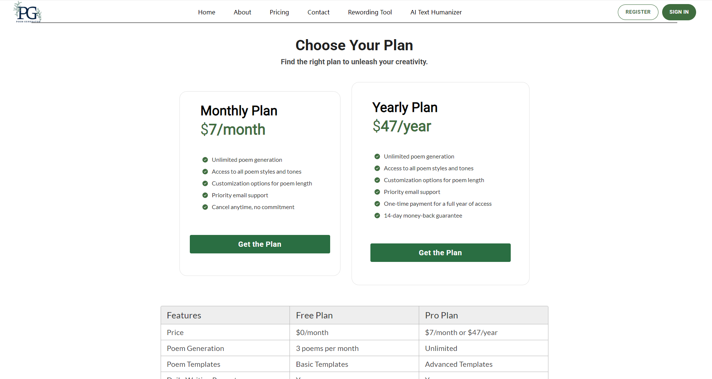Click checkmark icon beside Monthly Unlimited poem generation
The image size is (712, 379).
(205, 160)
